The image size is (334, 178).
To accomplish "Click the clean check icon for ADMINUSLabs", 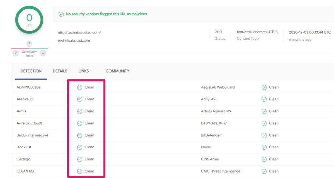I will 80,88.
